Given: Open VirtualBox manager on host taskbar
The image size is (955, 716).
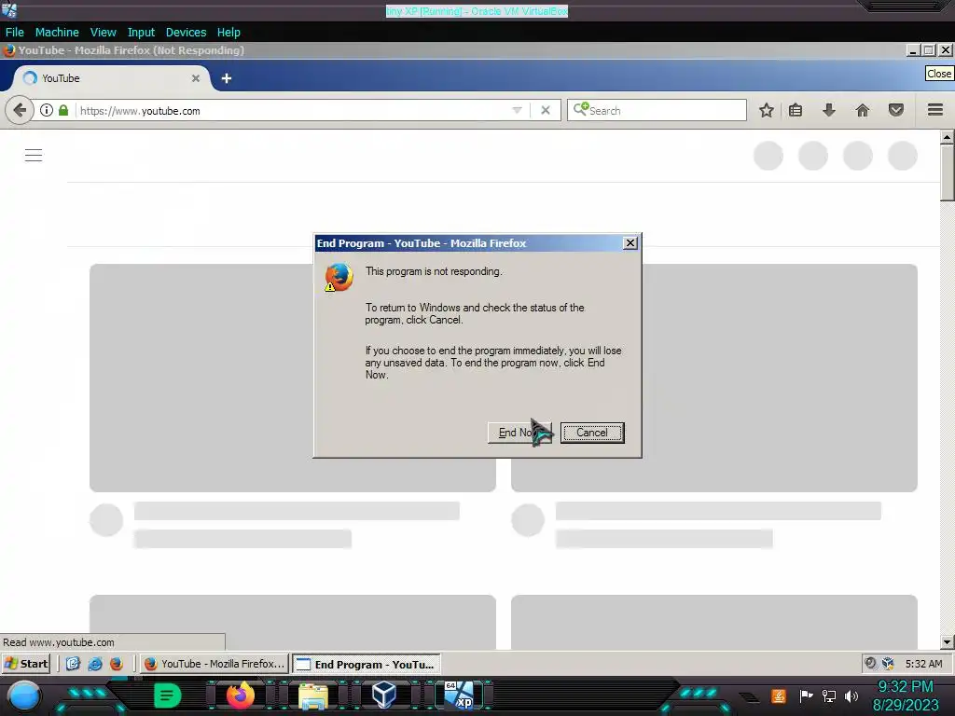Looking at the screenshot, I should [x=384, y=695].
